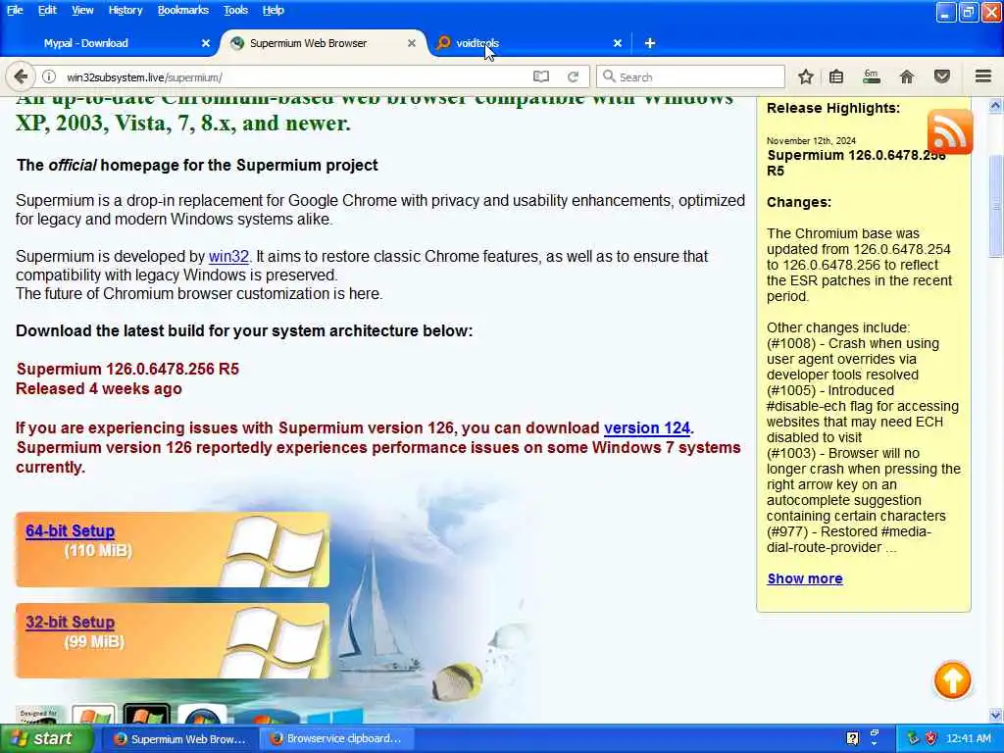
Task: Click the Supermium 126.0.6478.256 R5 sidebar heading
Action: click(856, 163)
